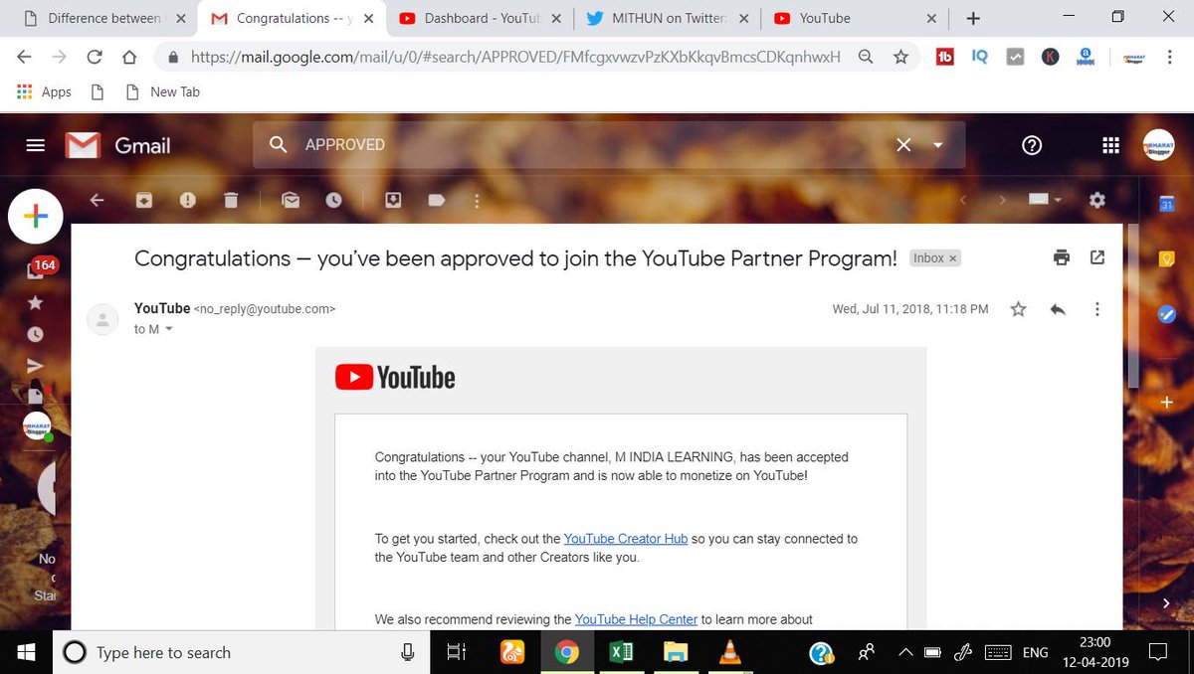Remove the Inbox label from email
The width and height of the screenshot is (1194, 674).
[x=953, y=258]
